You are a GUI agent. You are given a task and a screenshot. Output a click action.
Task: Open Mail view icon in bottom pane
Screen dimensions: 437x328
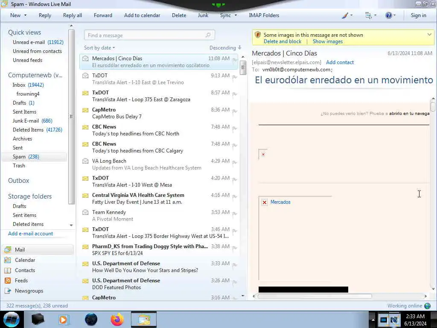point(8,249)
